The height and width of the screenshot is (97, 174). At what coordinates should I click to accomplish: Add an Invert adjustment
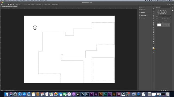[x=159, y=14]
